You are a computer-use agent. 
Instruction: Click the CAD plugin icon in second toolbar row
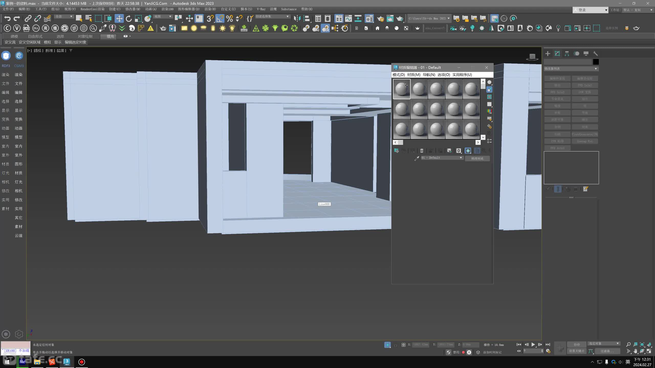tap(26, 28)
